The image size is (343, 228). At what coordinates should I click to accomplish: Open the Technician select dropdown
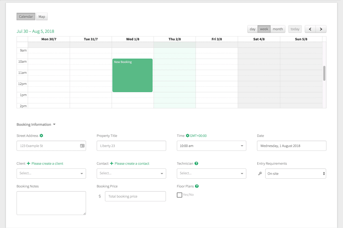(211, 173)
